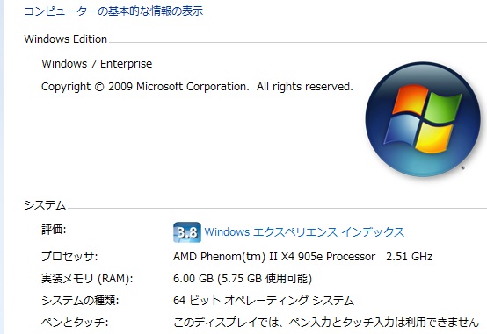Image resolution: width=487 pixels, height=334 pixels.
Task: Select the pen and touch unavailable message
Action: 326,323
